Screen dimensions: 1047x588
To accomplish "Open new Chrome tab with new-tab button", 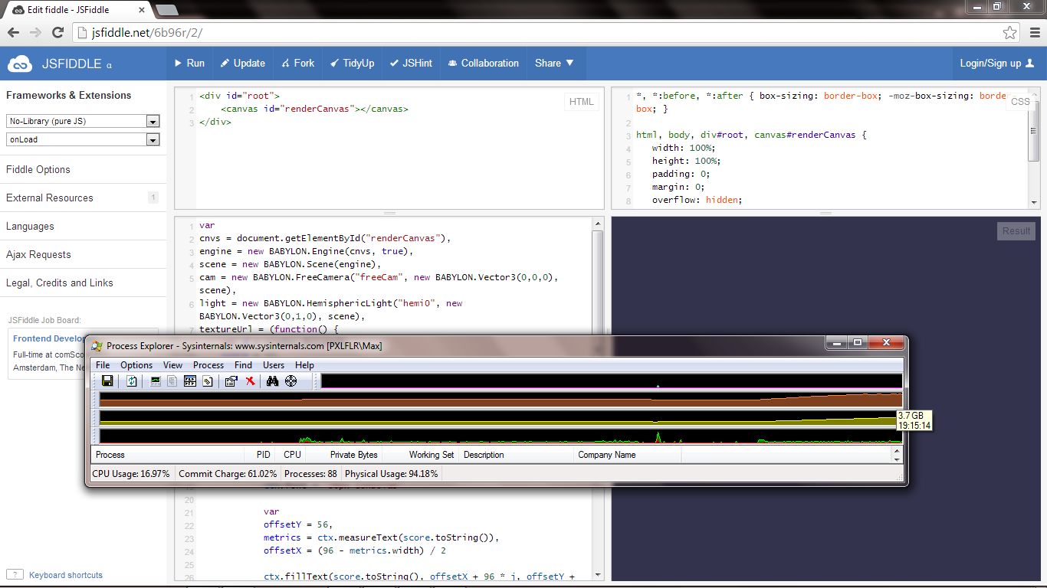I will click(166, 10).
